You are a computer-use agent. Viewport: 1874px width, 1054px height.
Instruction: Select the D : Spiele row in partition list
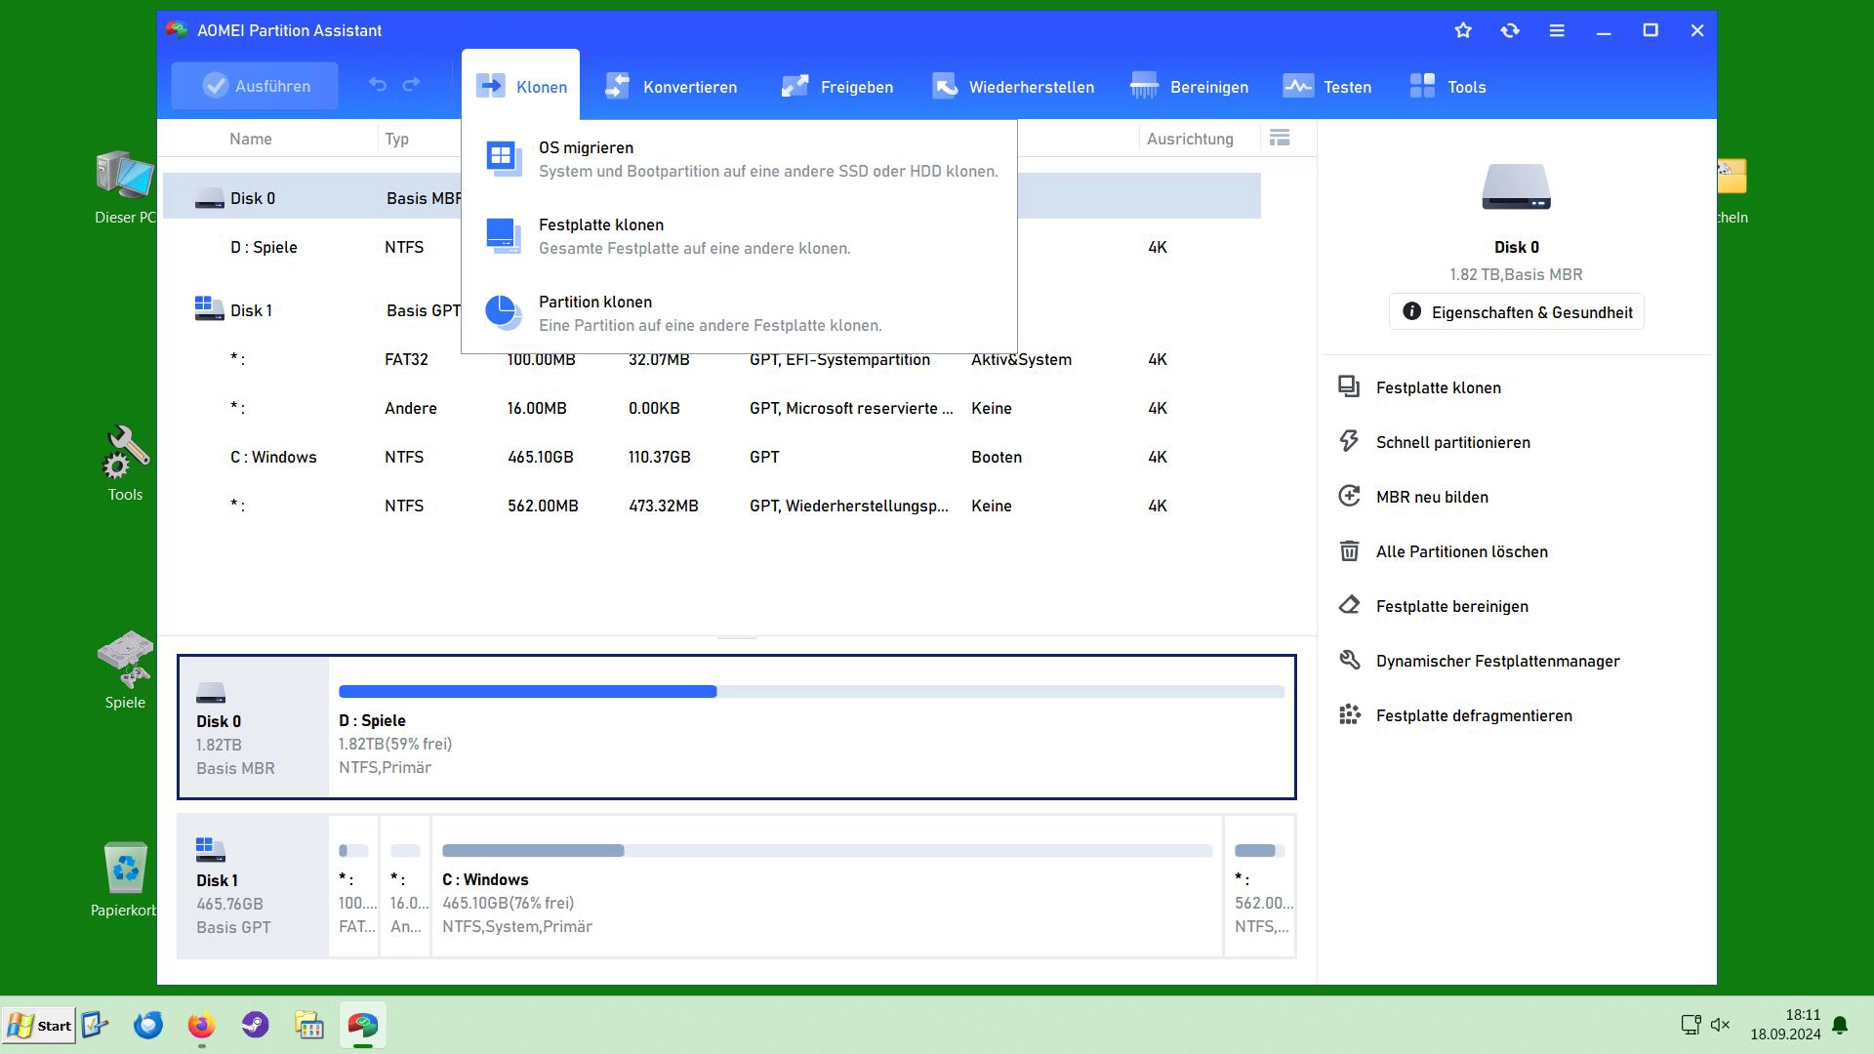[712, 247]
